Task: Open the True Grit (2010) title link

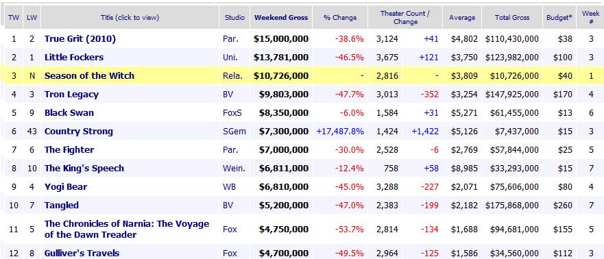Action: [x=80, y=39]
